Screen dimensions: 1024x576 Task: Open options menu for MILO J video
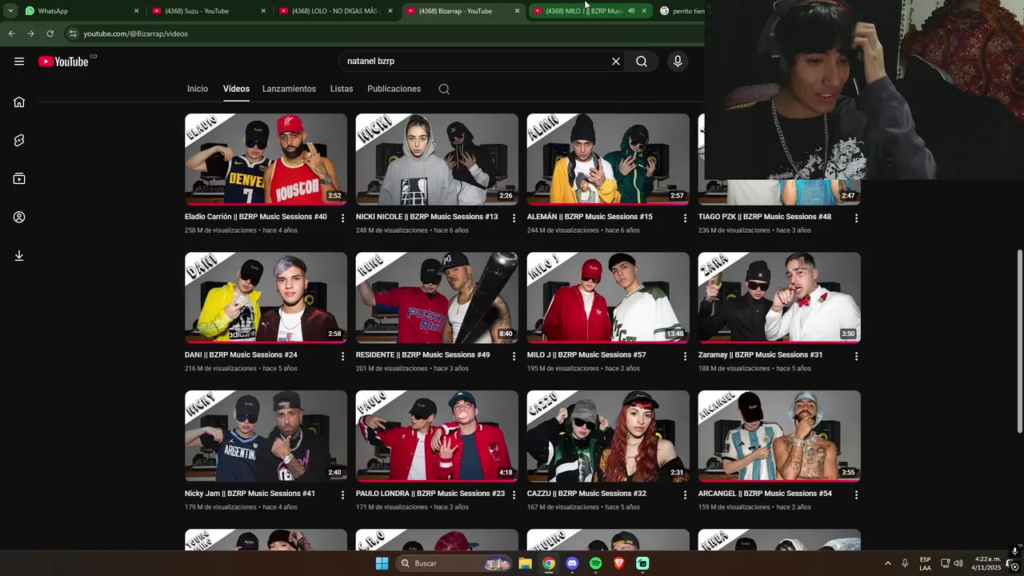(685, 356)
